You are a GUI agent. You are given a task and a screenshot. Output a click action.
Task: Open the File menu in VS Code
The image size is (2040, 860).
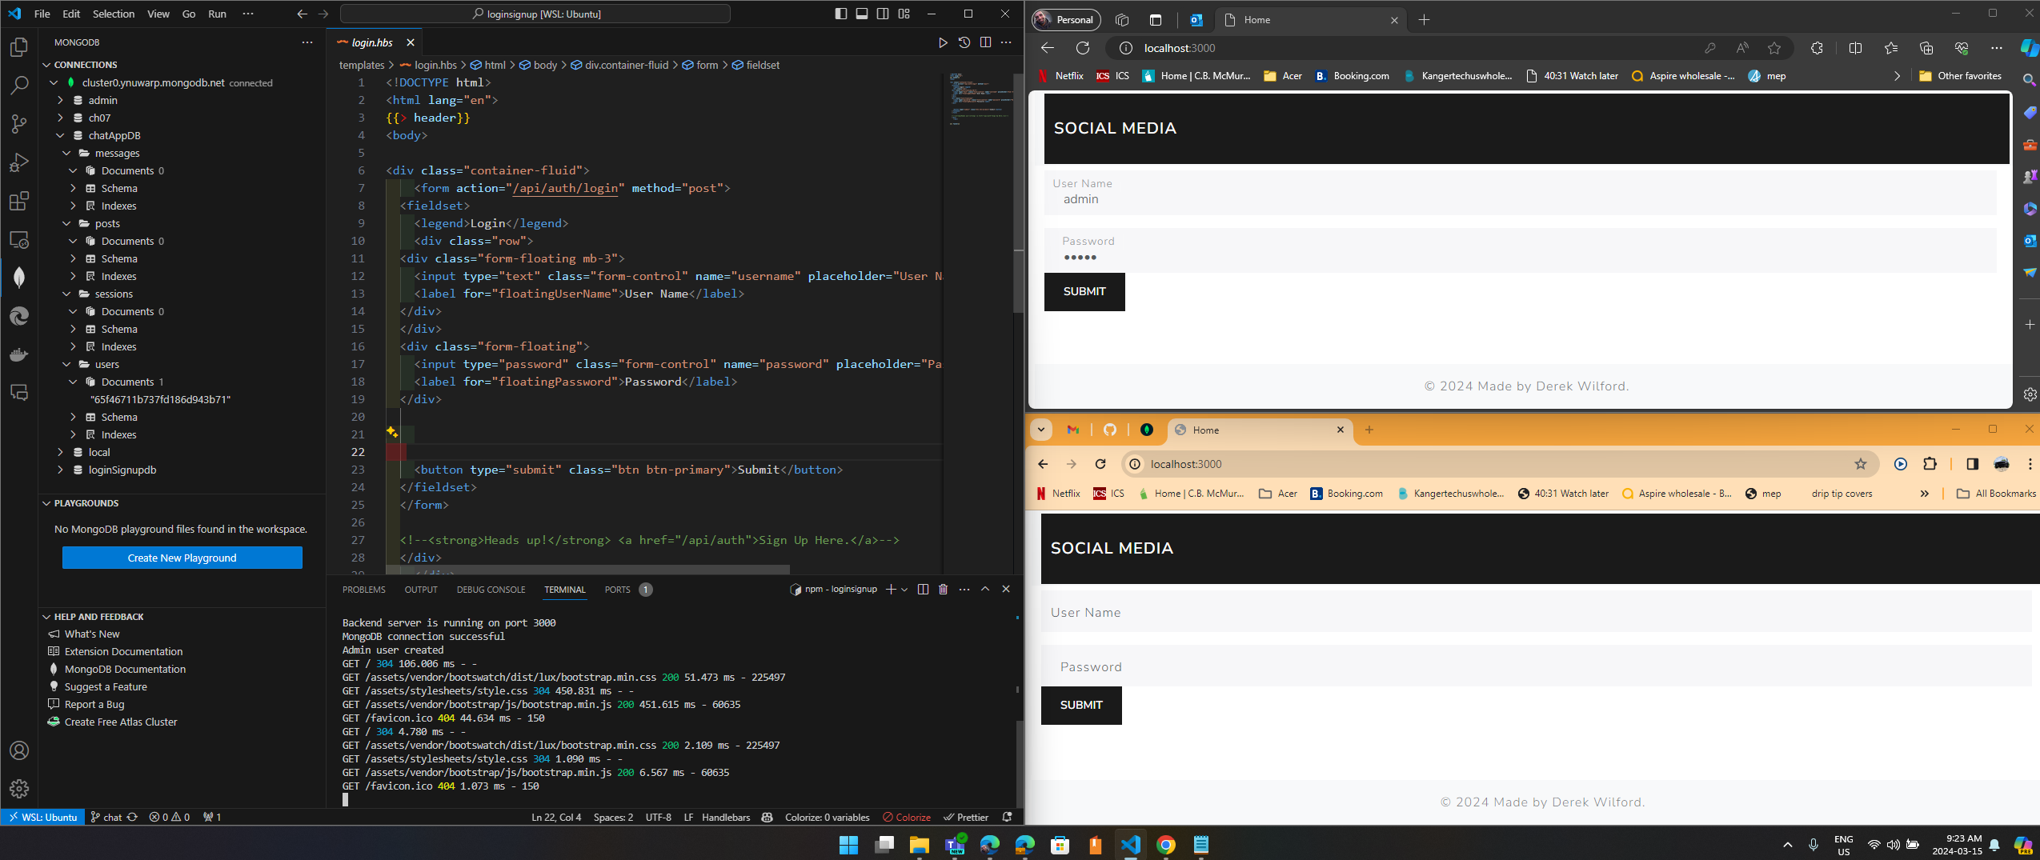[x=42, y=14]
